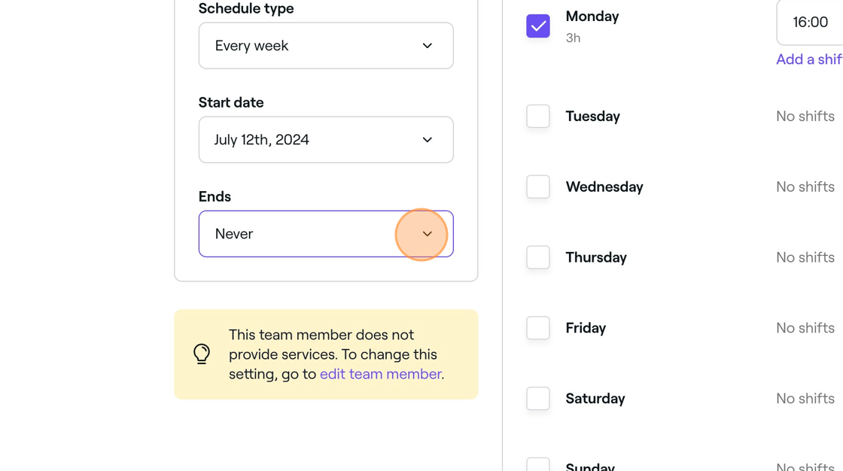Uncheck the Monday checkbox
The height and width of the screenshot is (471, 843).
[537, 26]
